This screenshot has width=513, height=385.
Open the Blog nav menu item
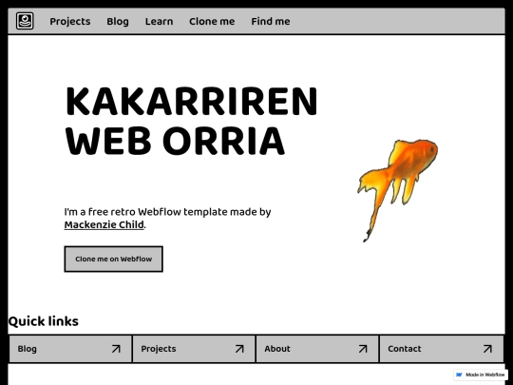(x=118, y=22)
